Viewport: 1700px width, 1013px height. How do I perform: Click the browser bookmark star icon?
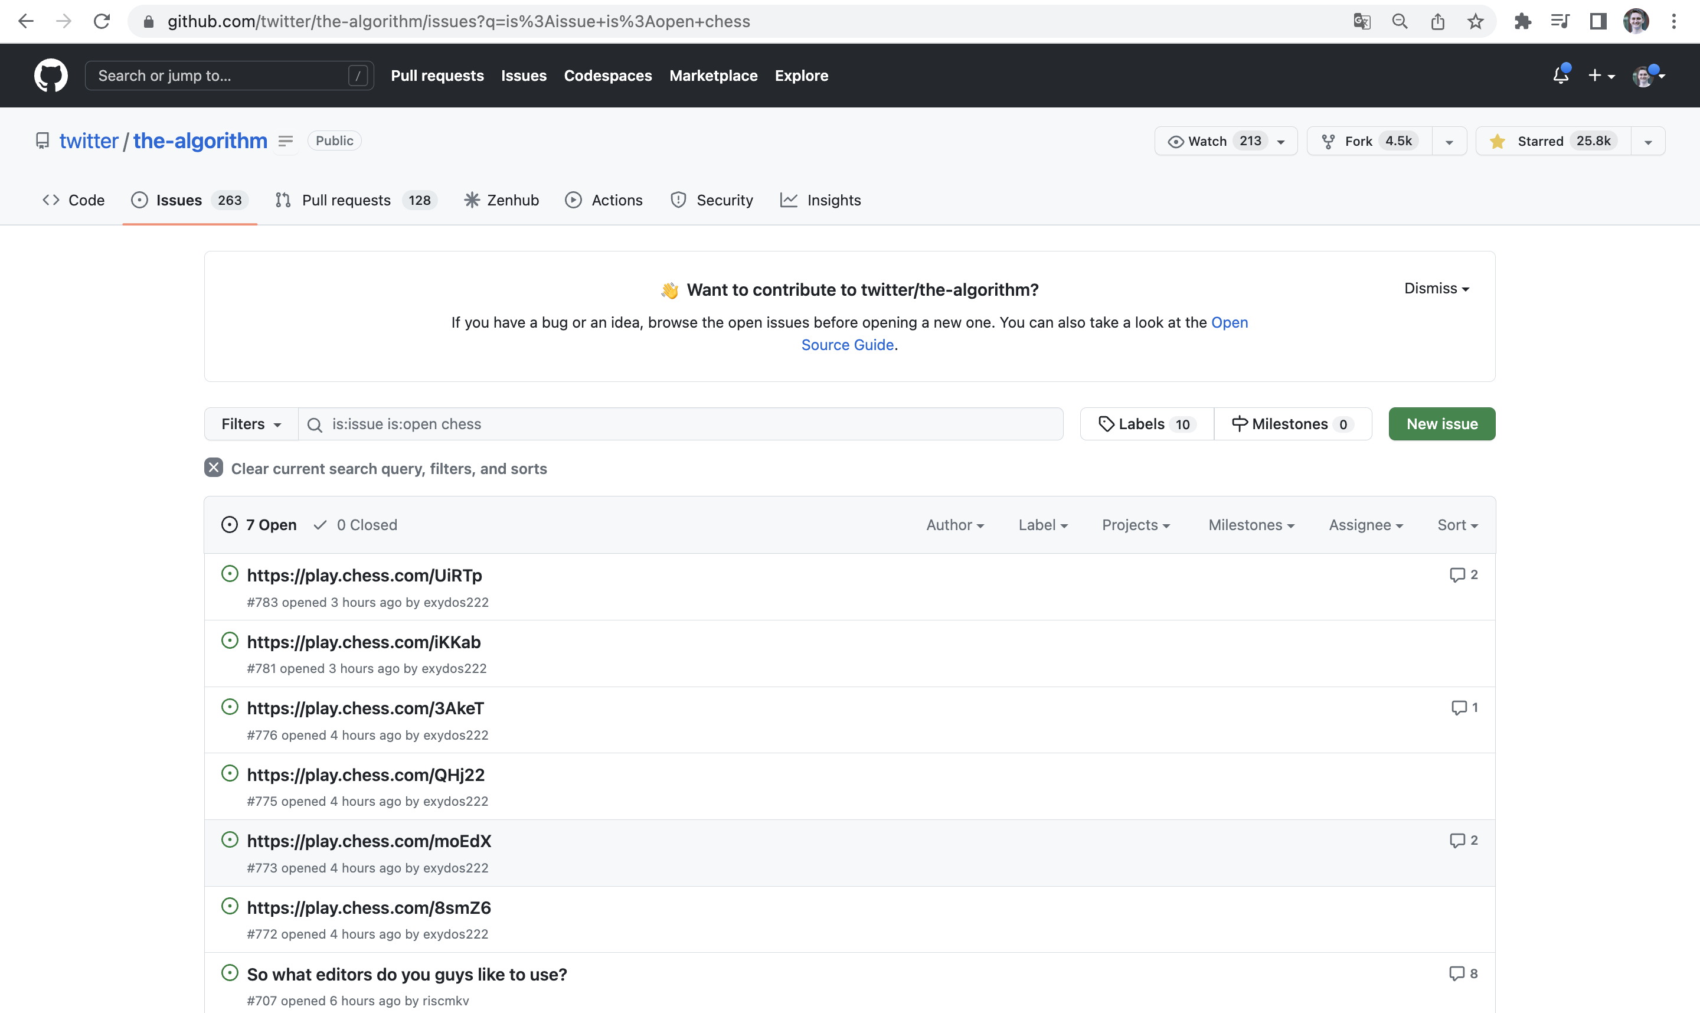tap(1476, 21)
